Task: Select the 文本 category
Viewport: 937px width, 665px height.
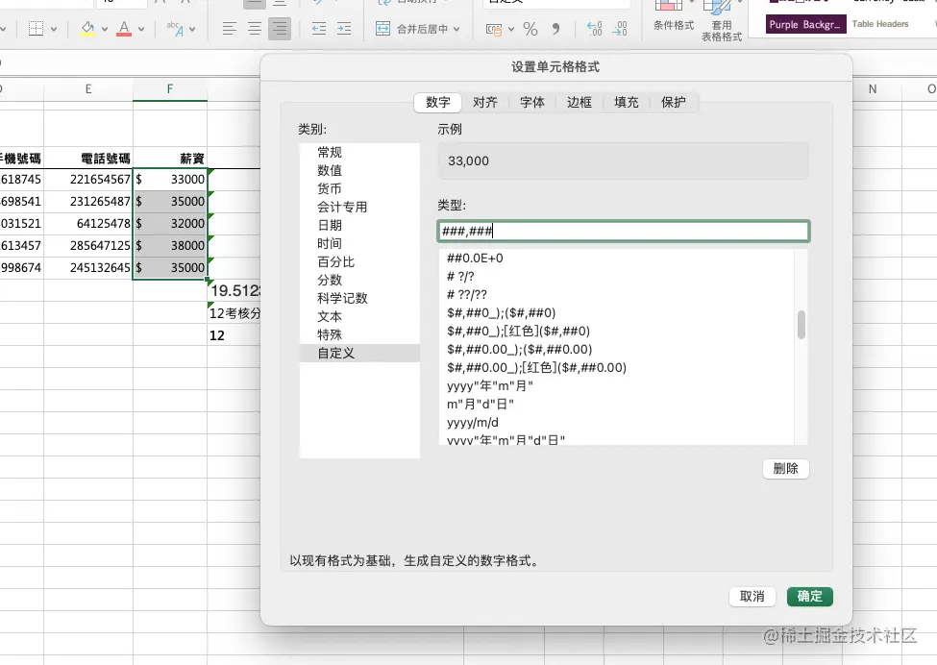Action: pos(359,317)
